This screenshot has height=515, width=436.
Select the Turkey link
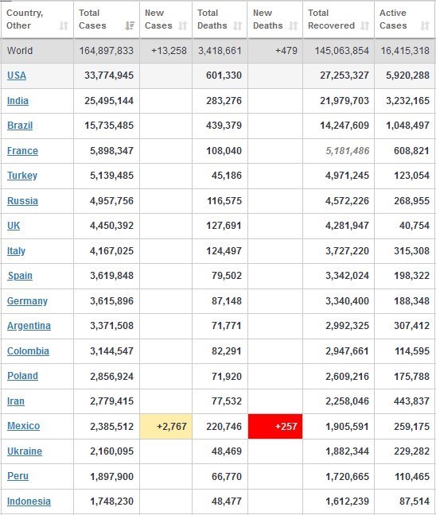[22, 176]
